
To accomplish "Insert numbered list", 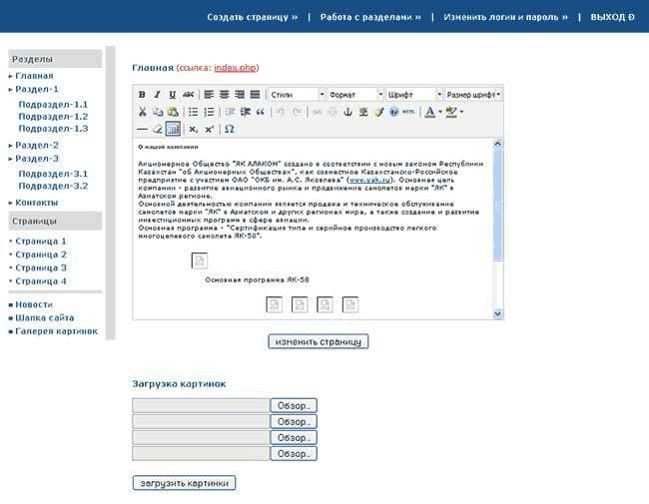I will coord(209,112).
